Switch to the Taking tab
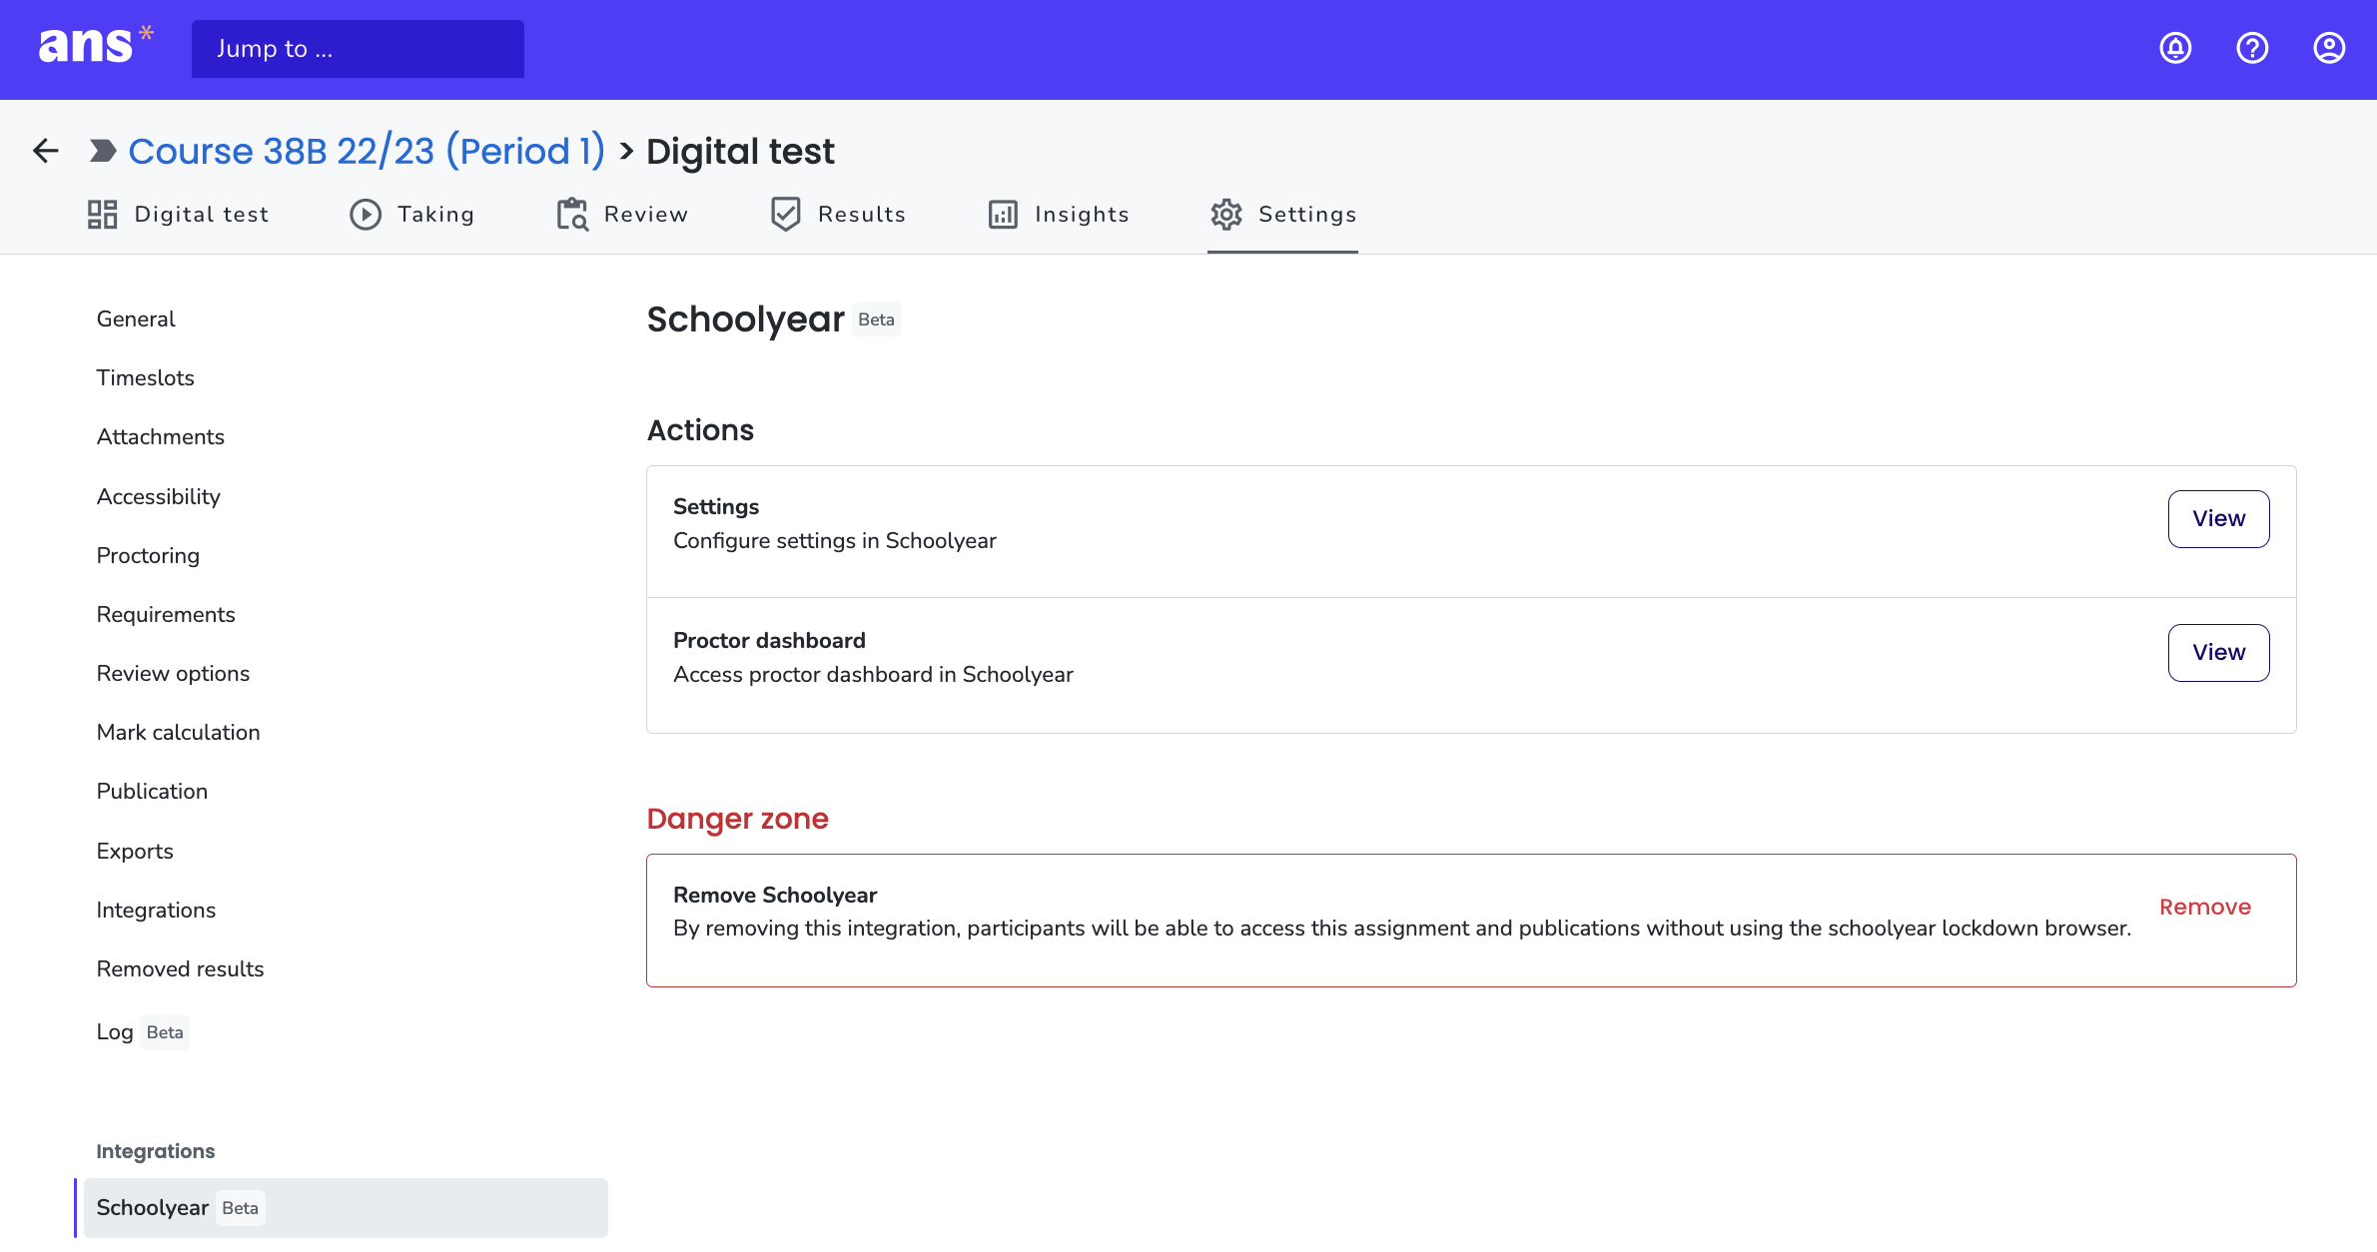The width and height of the screenshot is (2377, 1252). pos(412,214)
